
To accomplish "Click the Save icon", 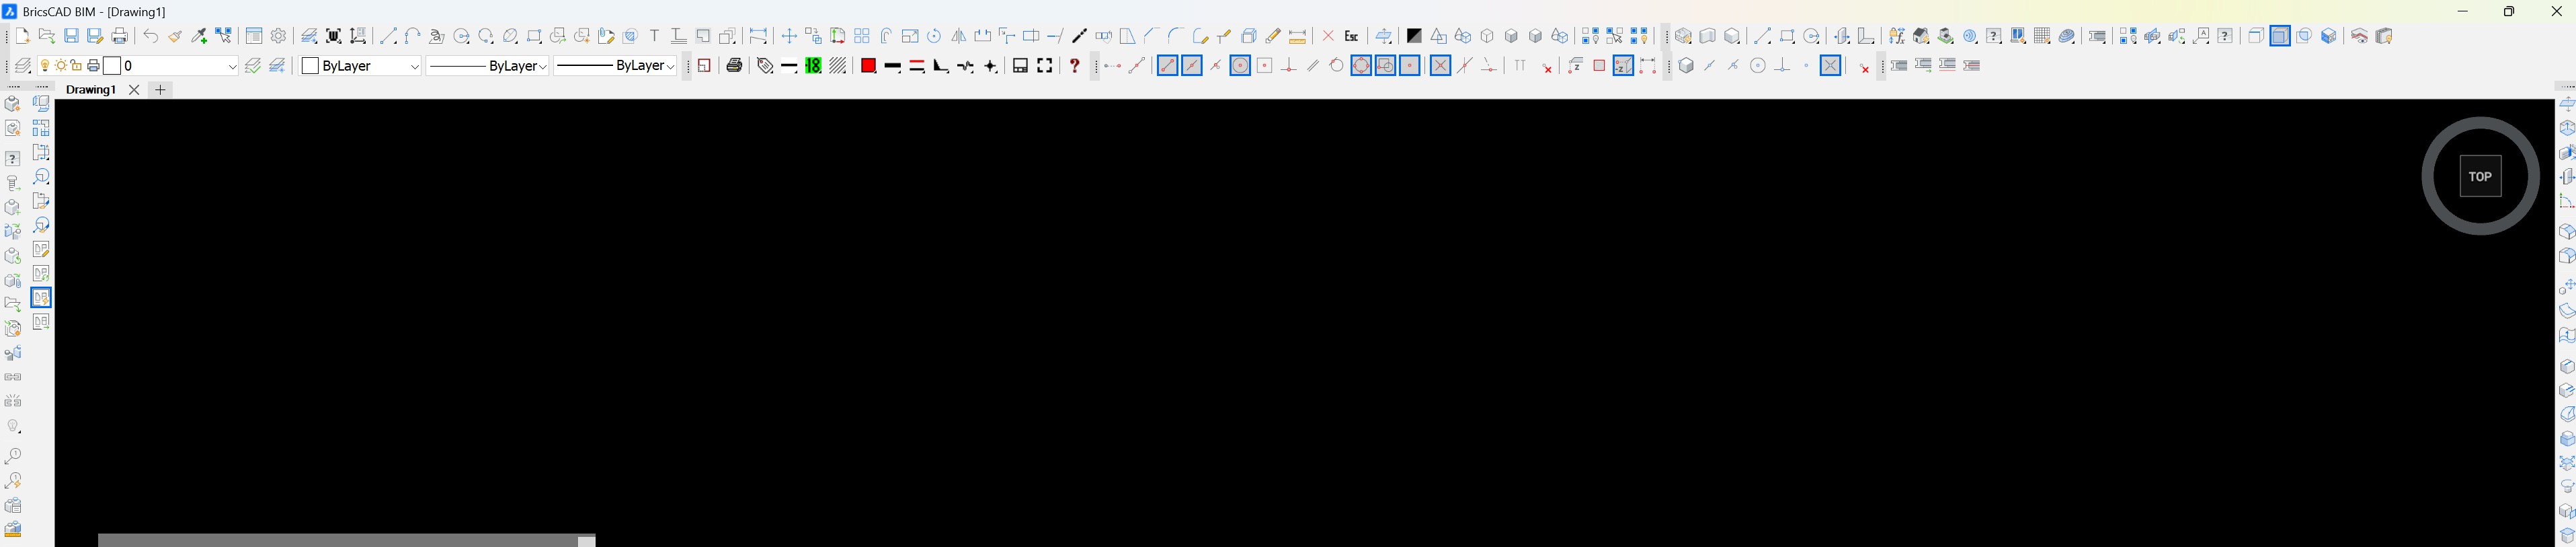I will (72, 36).
